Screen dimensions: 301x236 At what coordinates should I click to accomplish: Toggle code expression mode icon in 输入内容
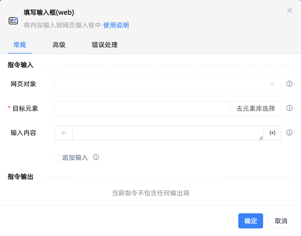coord(64,133)
